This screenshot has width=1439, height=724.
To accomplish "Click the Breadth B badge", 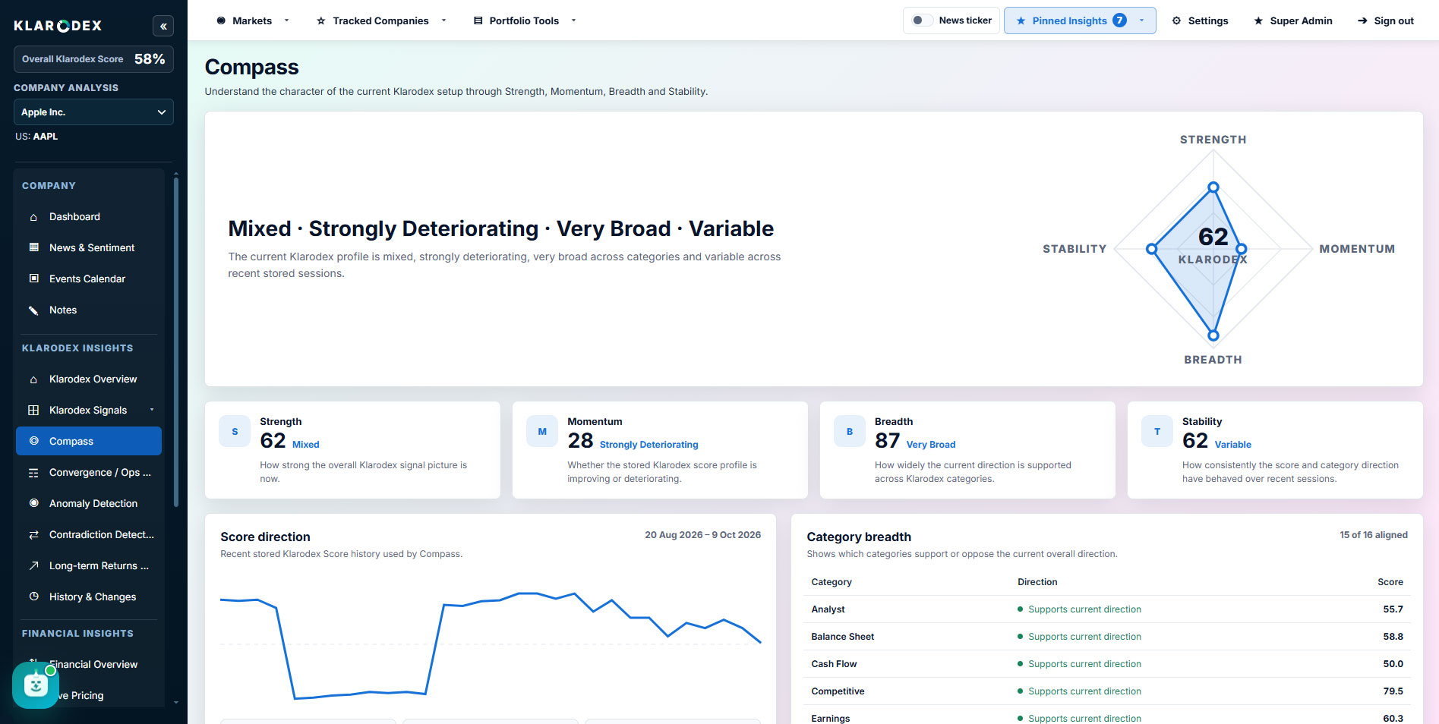I will (x=850, y=432).
